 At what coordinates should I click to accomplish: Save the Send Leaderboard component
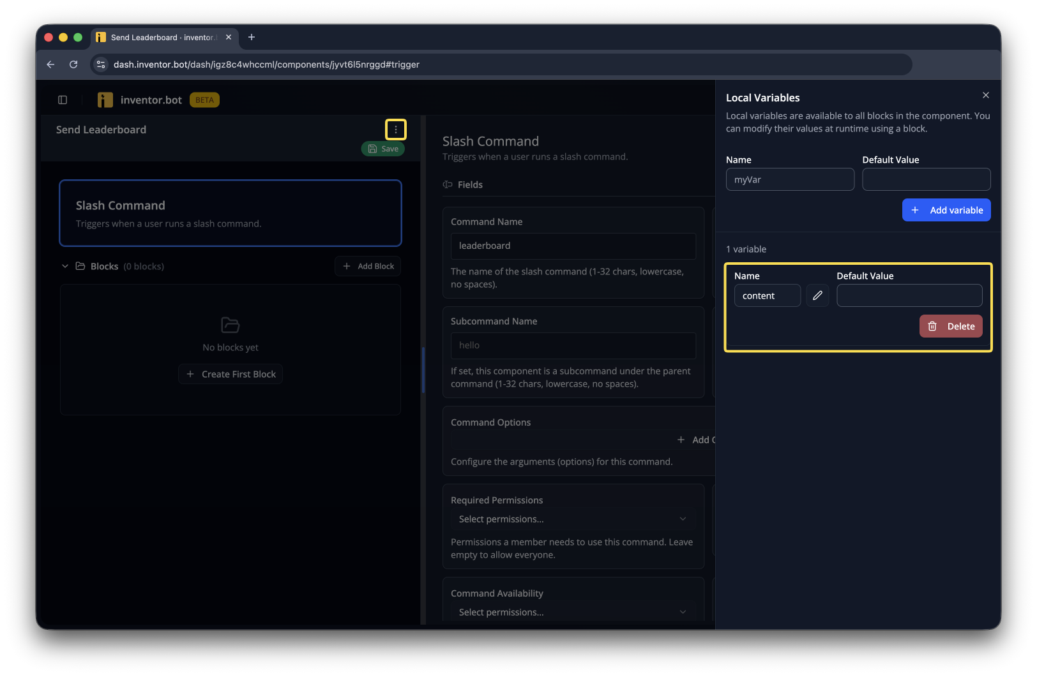[x=383, y=149]
